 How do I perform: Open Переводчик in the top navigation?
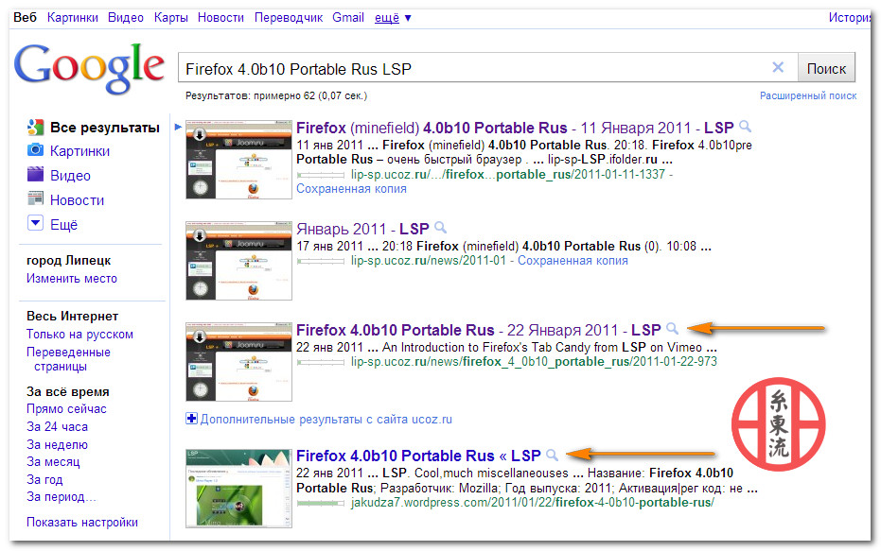point(289,17)
